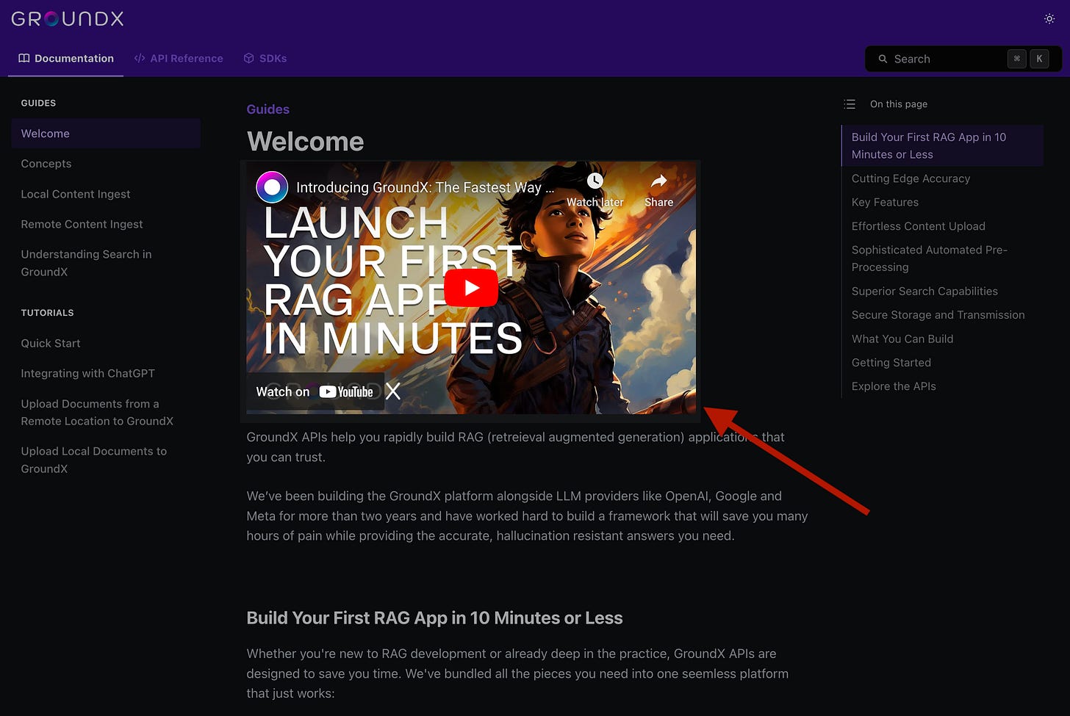The image size is (1070, 716).
Task: Click the GroundX channel avatar on video
Action: click(272, 187)
